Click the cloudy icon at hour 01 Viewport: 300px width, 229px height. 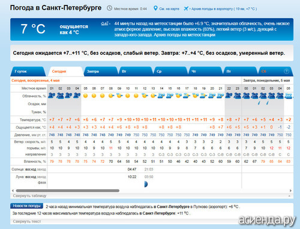click(52, 96)
